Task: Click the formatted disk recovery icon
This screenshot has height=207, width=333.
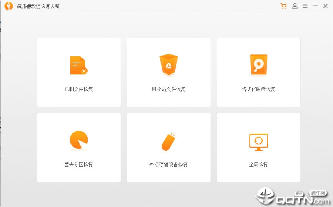Action: [x=259, y=65]
